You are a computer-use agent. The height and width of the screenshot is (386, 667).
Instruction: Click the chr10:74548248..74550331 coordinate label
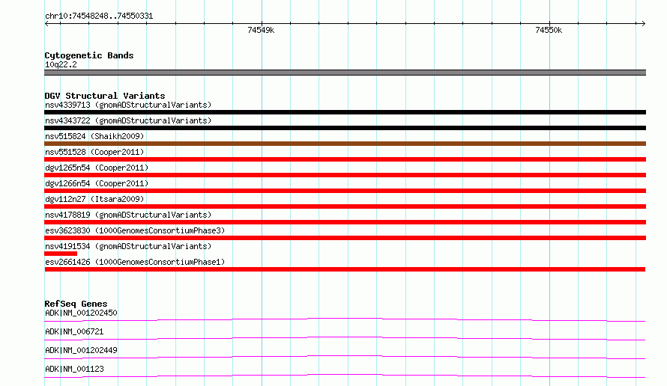click(x=99, y=16)
